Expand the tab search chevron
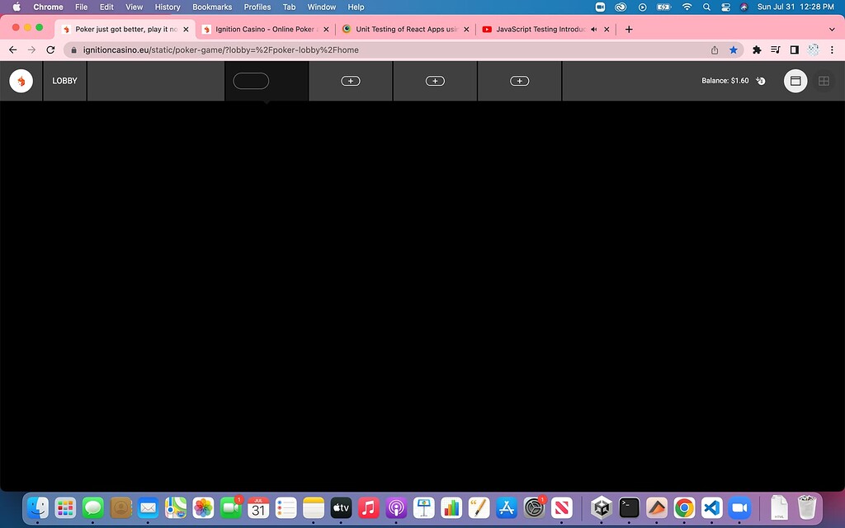Image resolution: width=845 pixels, height=528 pixels. [833, 29]
